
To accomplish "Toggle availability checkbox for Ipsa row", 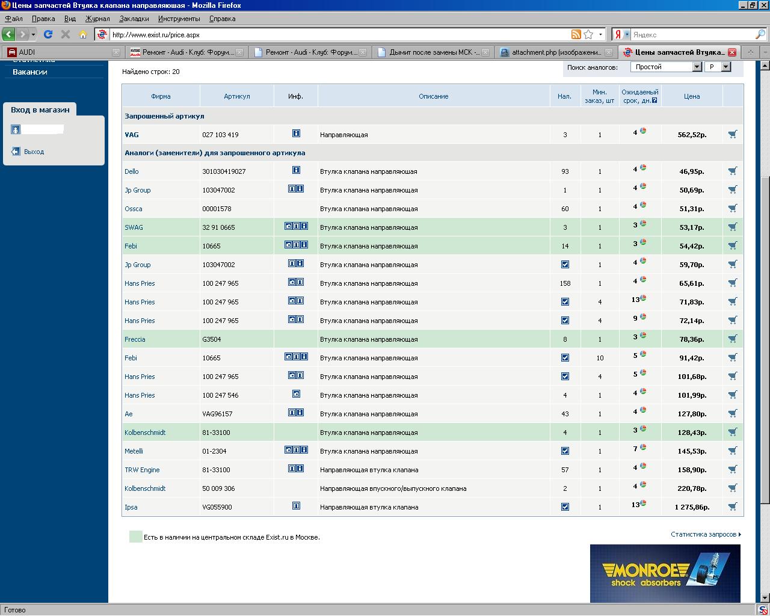I will (565, 507).
